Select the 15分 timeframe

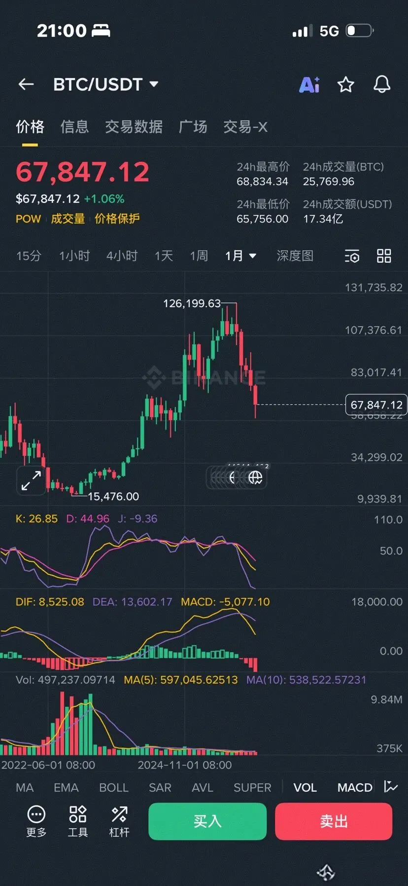point(29,256)
